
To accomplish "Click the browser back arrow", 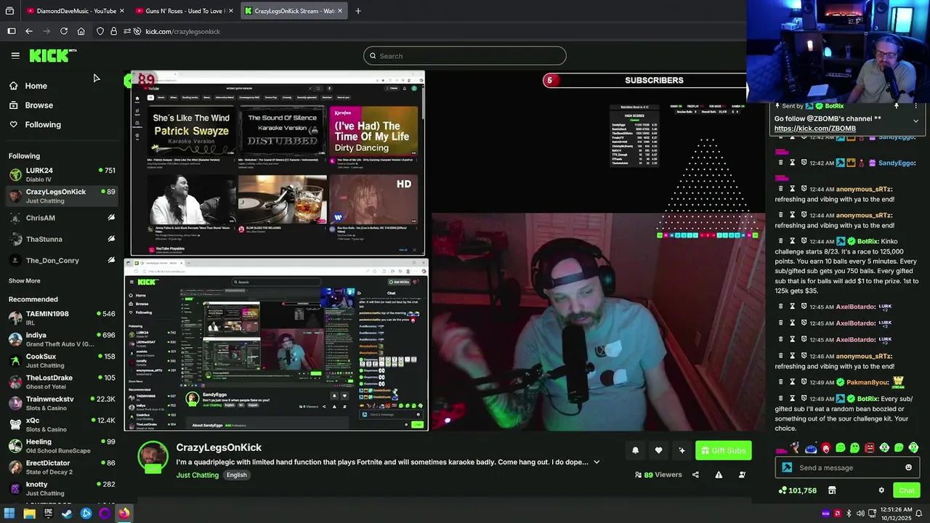I will point(29,31).
